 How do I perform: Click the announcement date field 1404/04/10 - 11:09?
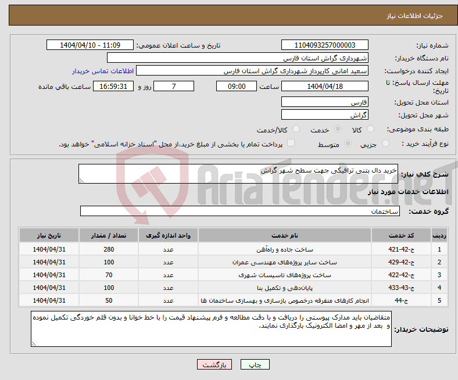90,45
